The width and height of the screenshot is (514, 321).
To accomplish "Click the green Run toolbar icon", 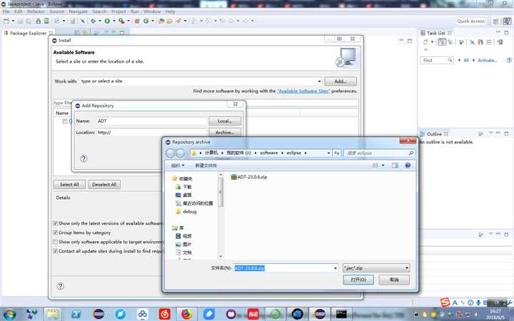I will tap(107, 21).
